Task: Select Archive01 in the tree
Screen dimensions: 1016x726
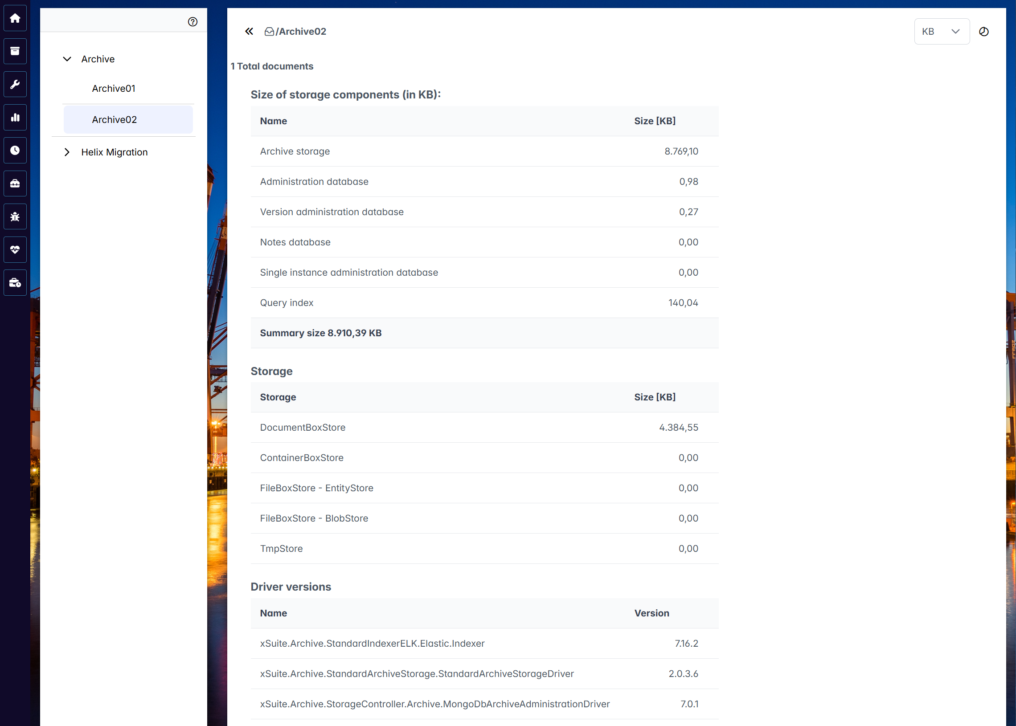Action: (114, 89)
